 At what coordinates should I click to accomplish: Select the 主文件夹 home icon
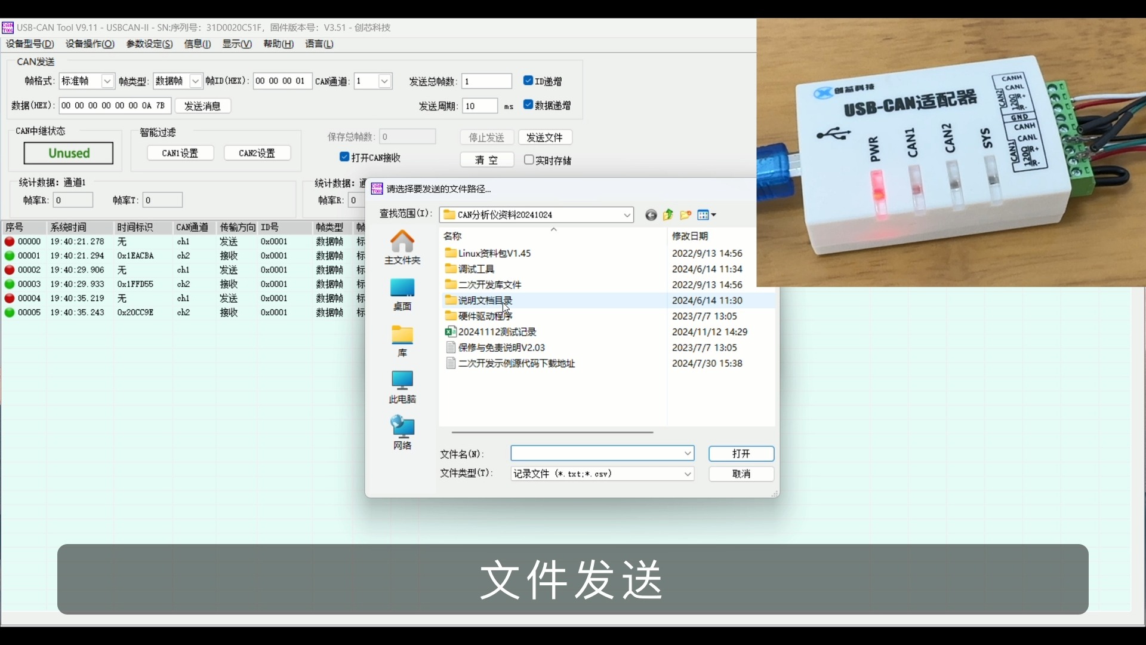coord(402,246)
